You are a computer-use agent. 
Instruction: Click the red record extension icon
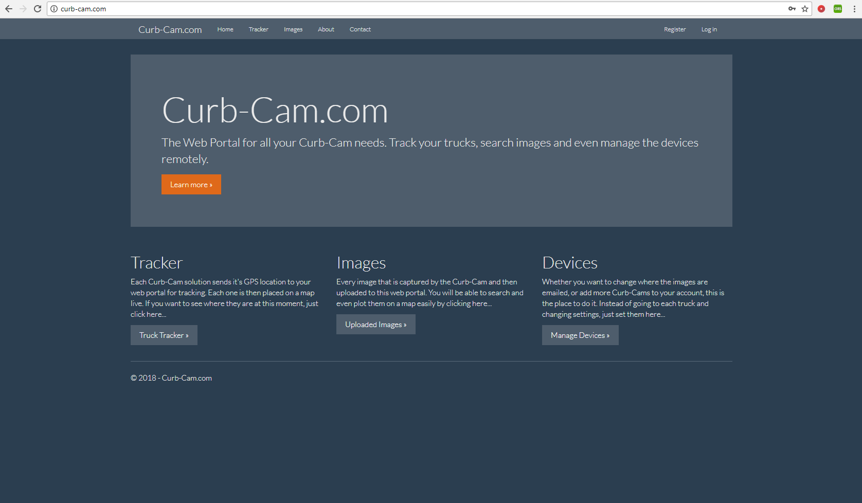pos(821,9)
